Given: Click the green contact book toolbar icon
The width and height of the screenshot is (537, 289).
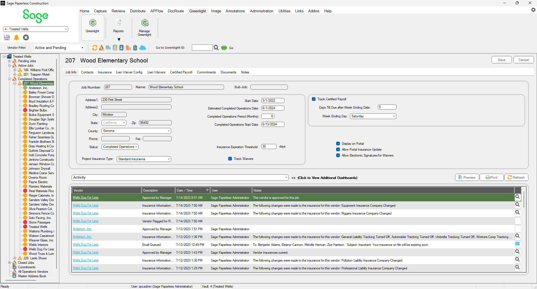Looking at the screenshot, I should tap(115, 48).
